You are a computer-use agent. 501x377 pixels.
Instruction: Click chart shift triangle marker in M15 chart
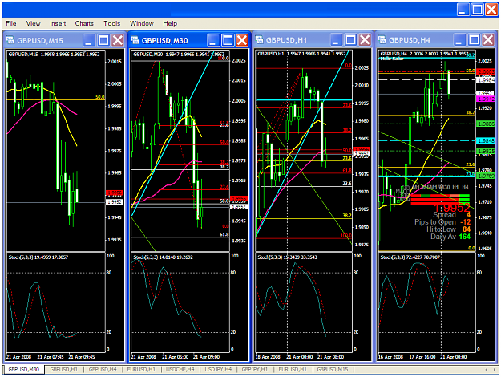85,51
